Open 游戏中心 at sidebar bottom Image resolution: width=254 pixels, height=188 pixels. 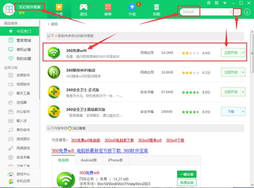(x=19, y=174)
